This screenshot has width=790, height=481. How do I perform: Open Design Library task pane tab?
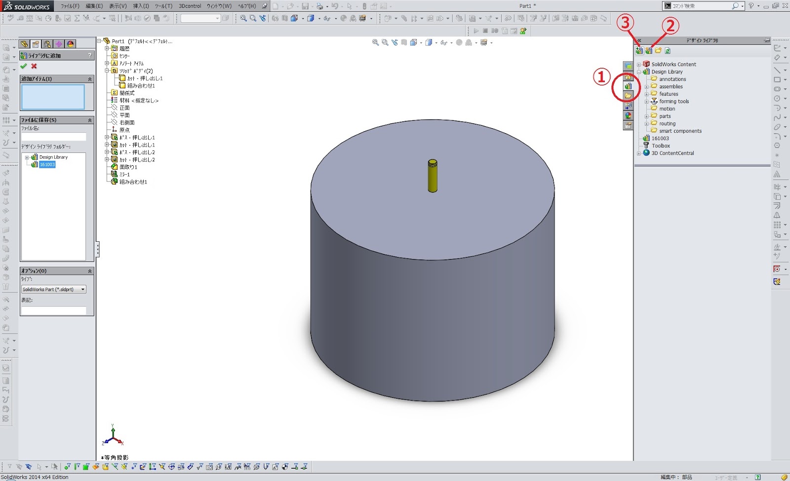628,86
